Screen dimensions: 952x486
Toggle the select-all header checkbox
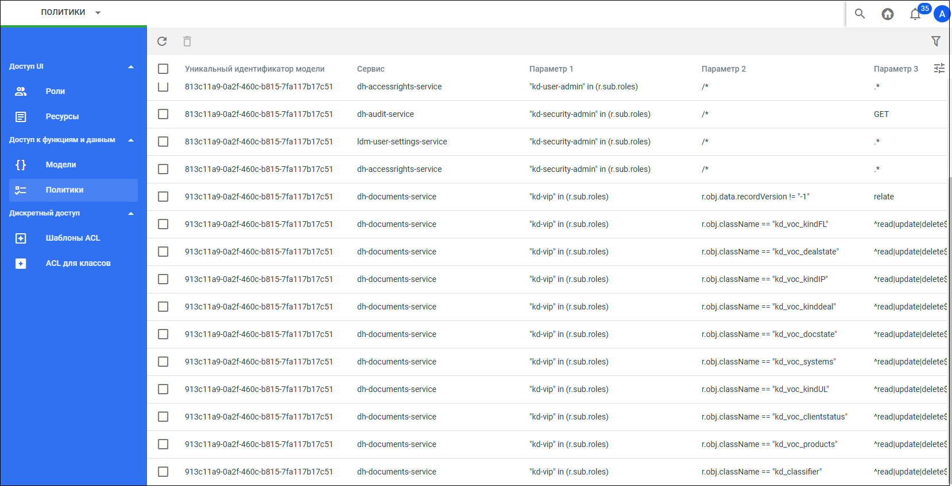point(163,69)
